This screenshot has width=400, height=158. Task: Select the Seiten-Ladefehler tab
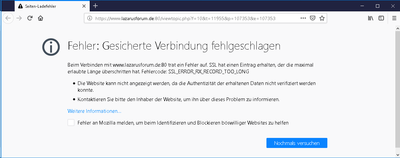point(47,6)
